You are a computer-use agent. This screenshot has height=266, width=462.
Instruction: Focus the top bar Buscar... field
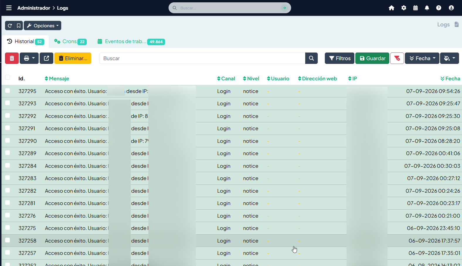tap(230, 8)
